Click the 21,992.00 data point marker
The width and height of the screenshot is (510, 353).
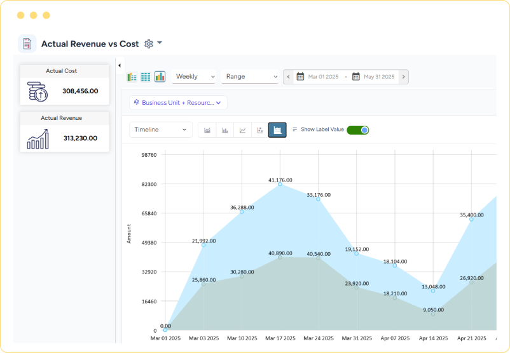(x=203, y=245)
